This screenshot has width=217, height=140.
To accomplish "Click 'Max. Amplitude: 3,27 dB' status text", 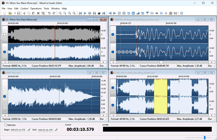I will pos(189,119).
